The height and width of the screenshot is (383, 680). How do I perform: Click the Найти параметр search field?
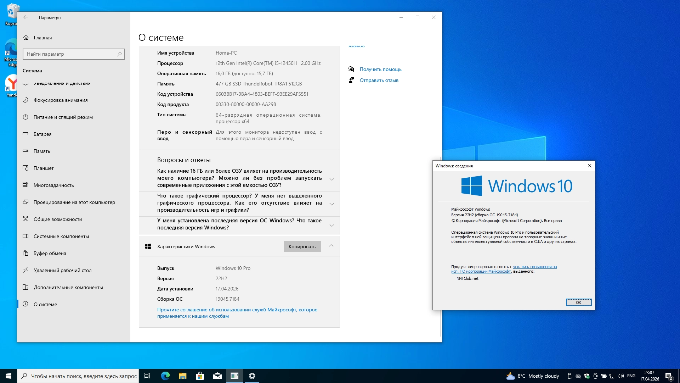coord(71,54)
